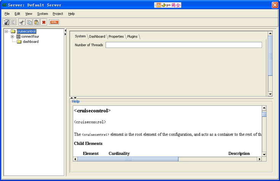Click the clipboard Paste icon
280x181 pixels.
pos(37,22)
